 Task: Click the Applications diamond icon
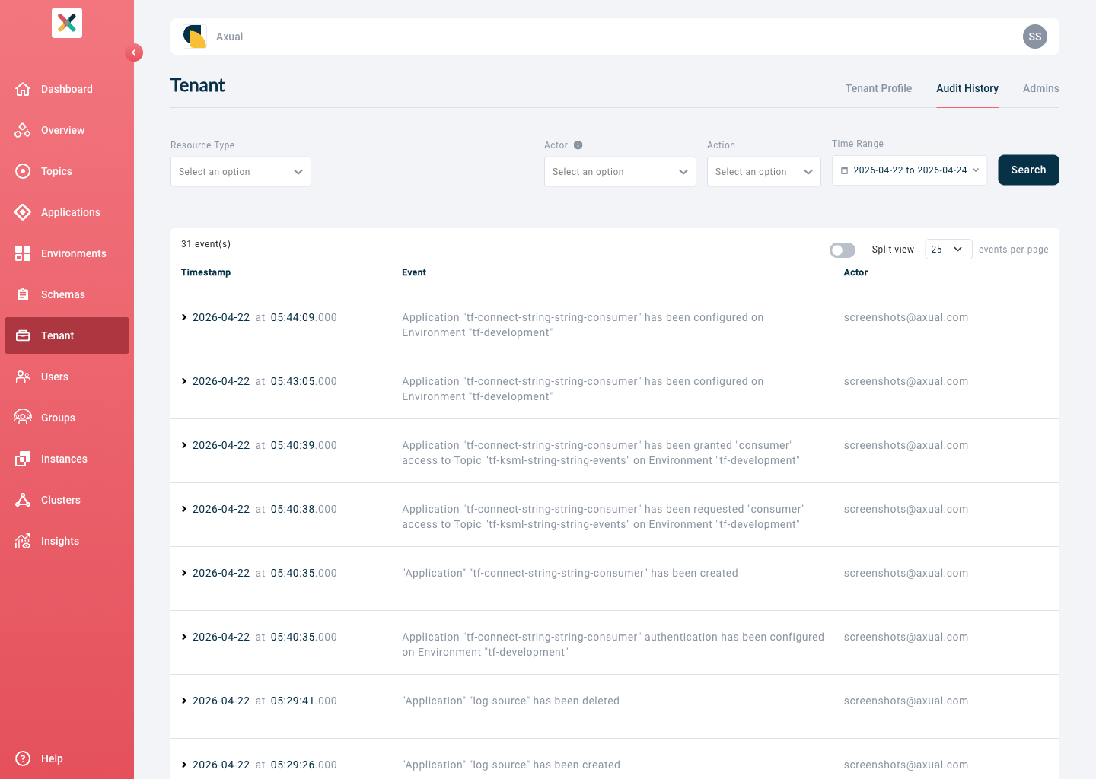coord(23,212)
